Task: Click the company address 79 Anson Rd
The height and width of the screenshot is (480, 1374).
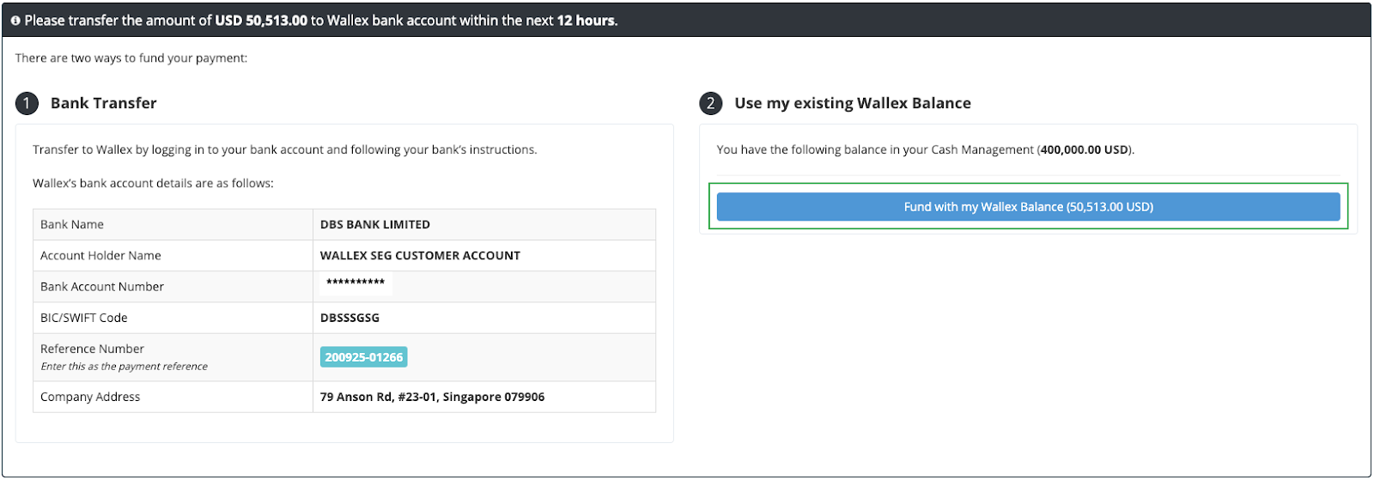Action: [432, 397]
